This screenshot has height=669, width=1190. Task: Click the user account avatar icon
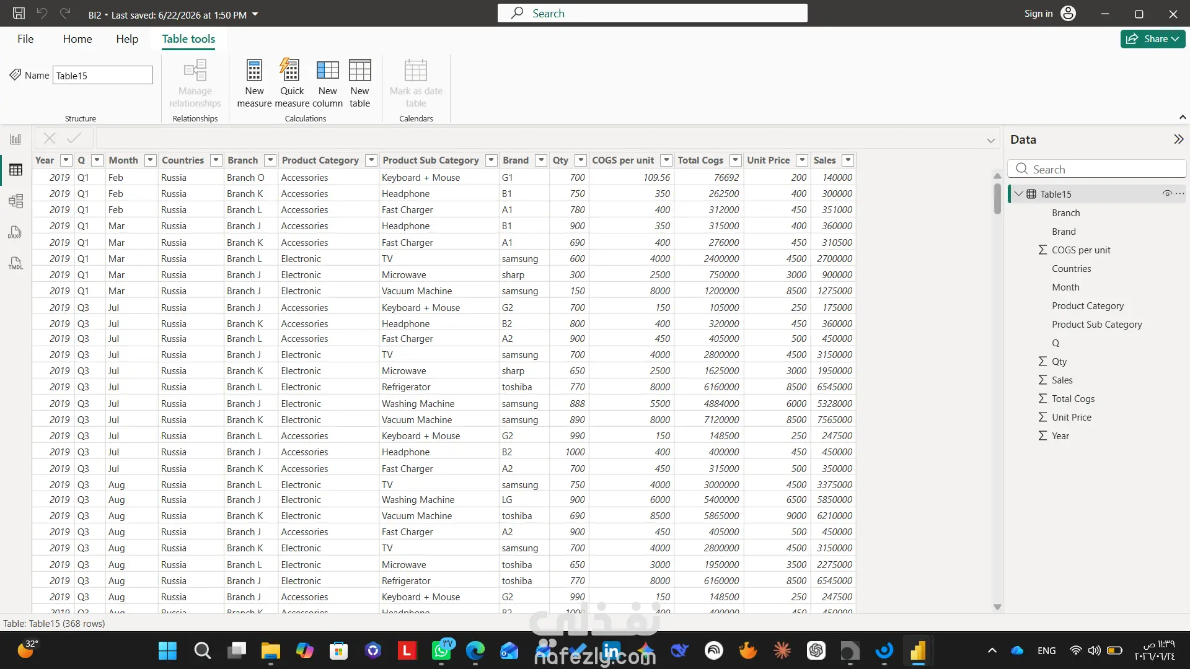point(1069,14)
